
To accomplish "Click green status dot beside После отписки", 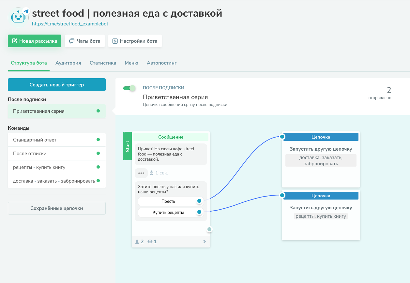I will (98, 154).
